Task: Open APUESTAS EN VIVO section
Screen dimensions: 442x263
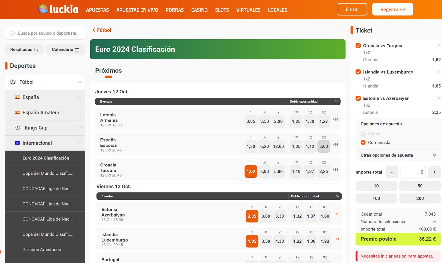Action: 137,10
